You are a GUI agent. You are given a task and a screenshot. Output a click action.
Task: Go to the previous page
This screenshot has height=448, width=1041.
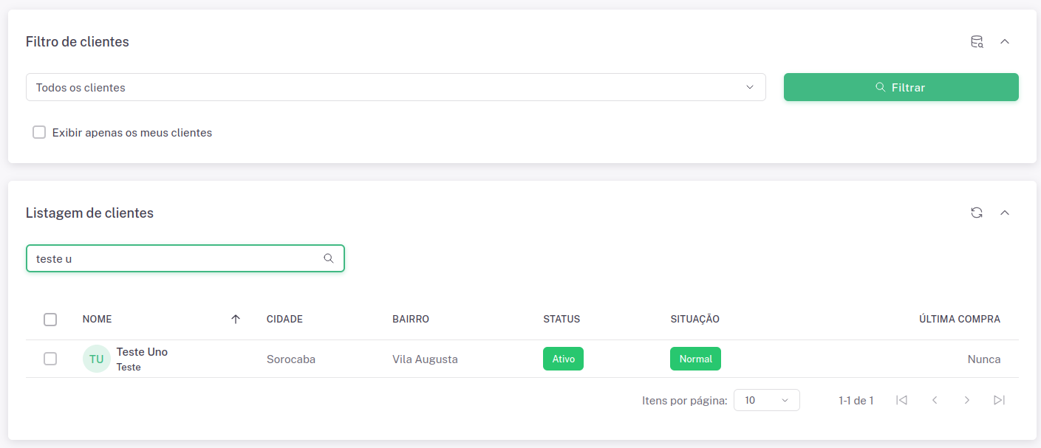(935, 400)
